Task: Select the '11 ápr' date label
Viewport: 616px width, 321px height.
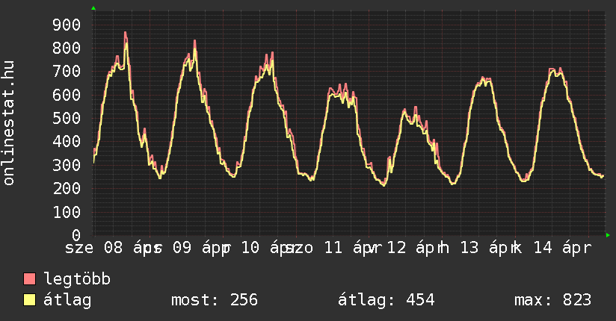Action: pyautogui.click(x=348, y=248)
